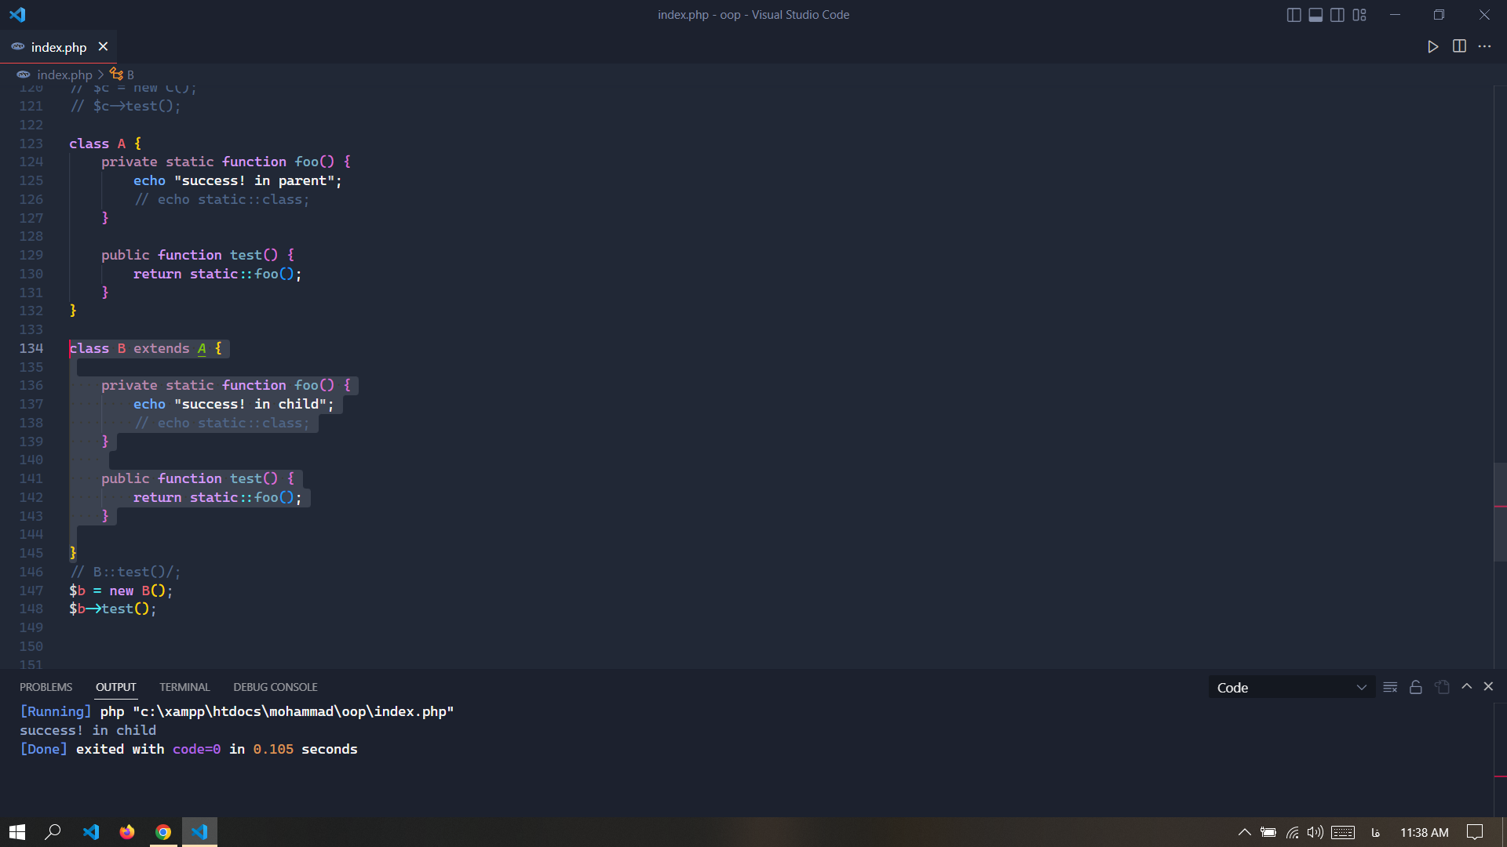Select the index.php editor tab
Image resolution: width=1507 pixels, height=847 pixels.
(58, 47)
